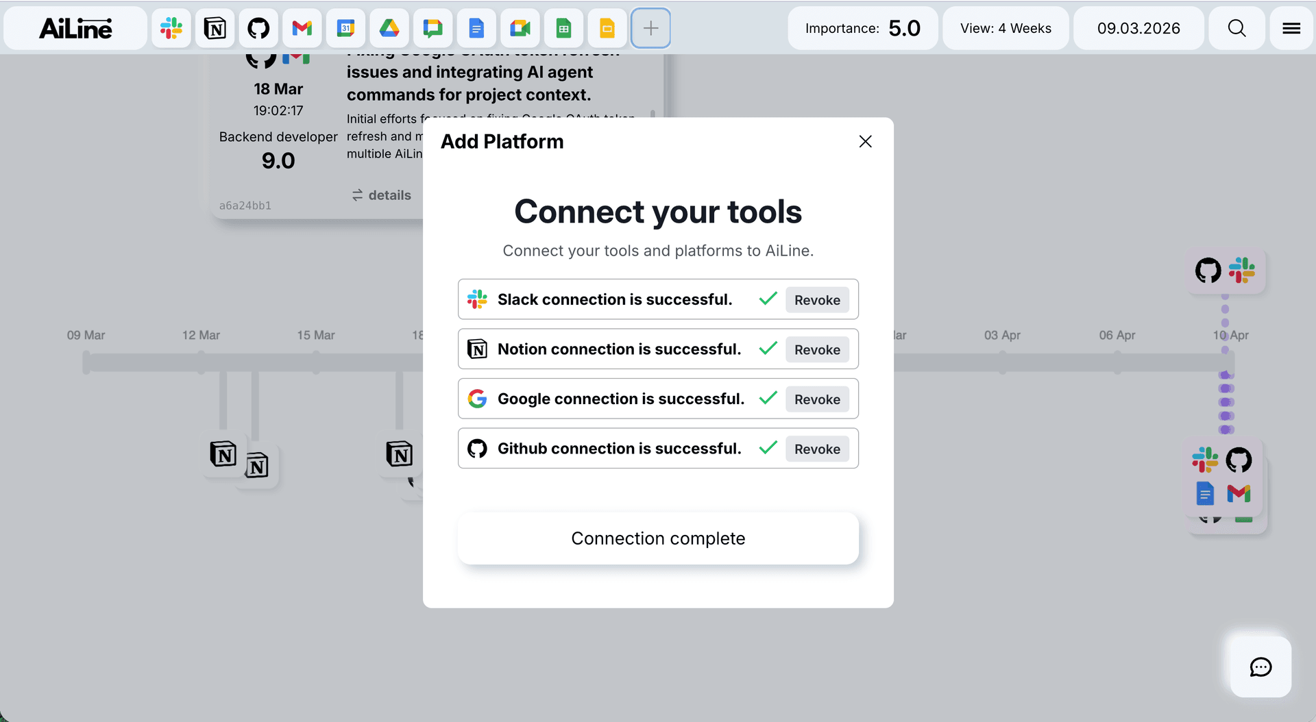Open Notion platform in top toolbar
Viewport: 1316px width, 722px height.
[215, 28]
